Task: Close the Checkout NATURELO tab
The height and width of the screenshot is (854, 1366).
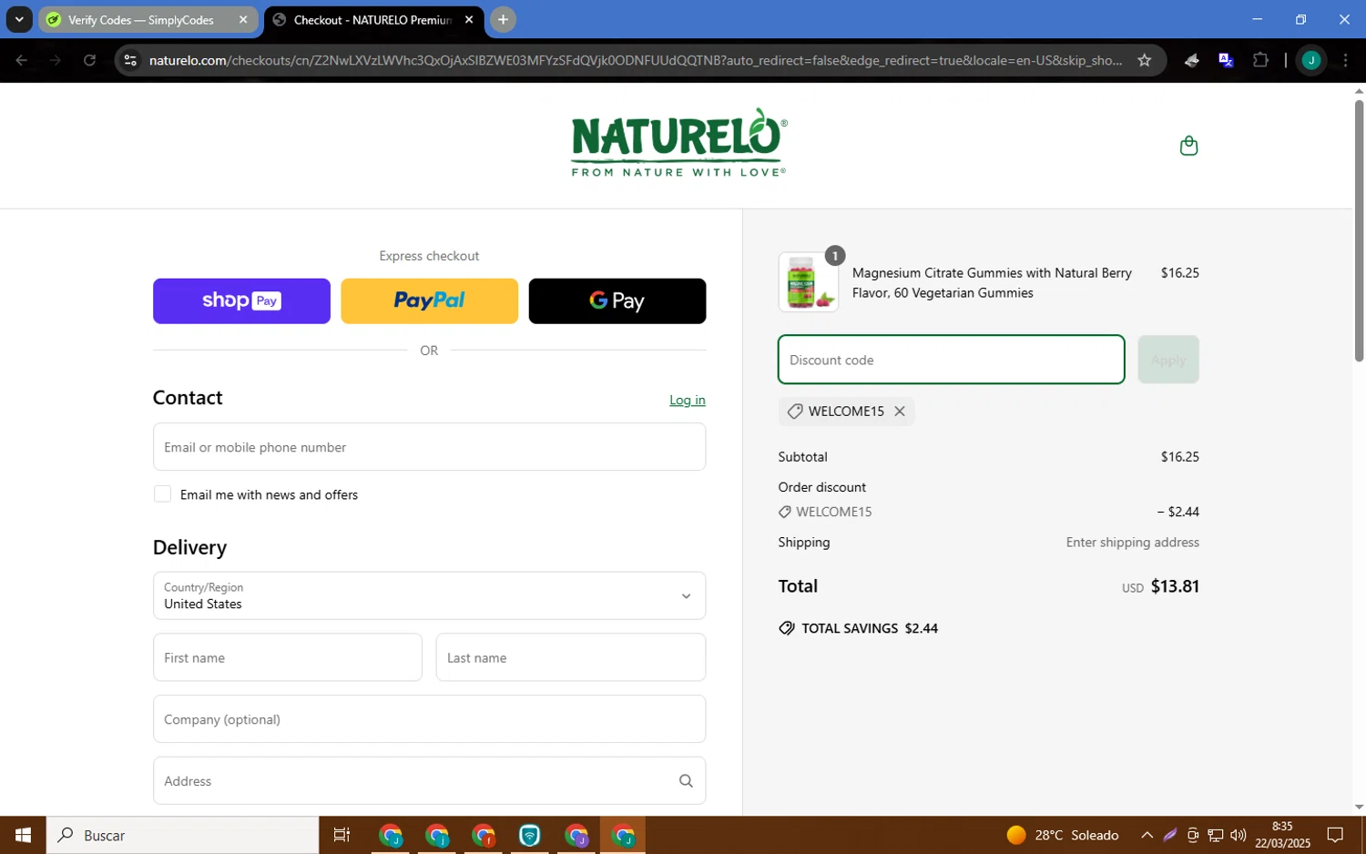Action: tap(469, 19)
